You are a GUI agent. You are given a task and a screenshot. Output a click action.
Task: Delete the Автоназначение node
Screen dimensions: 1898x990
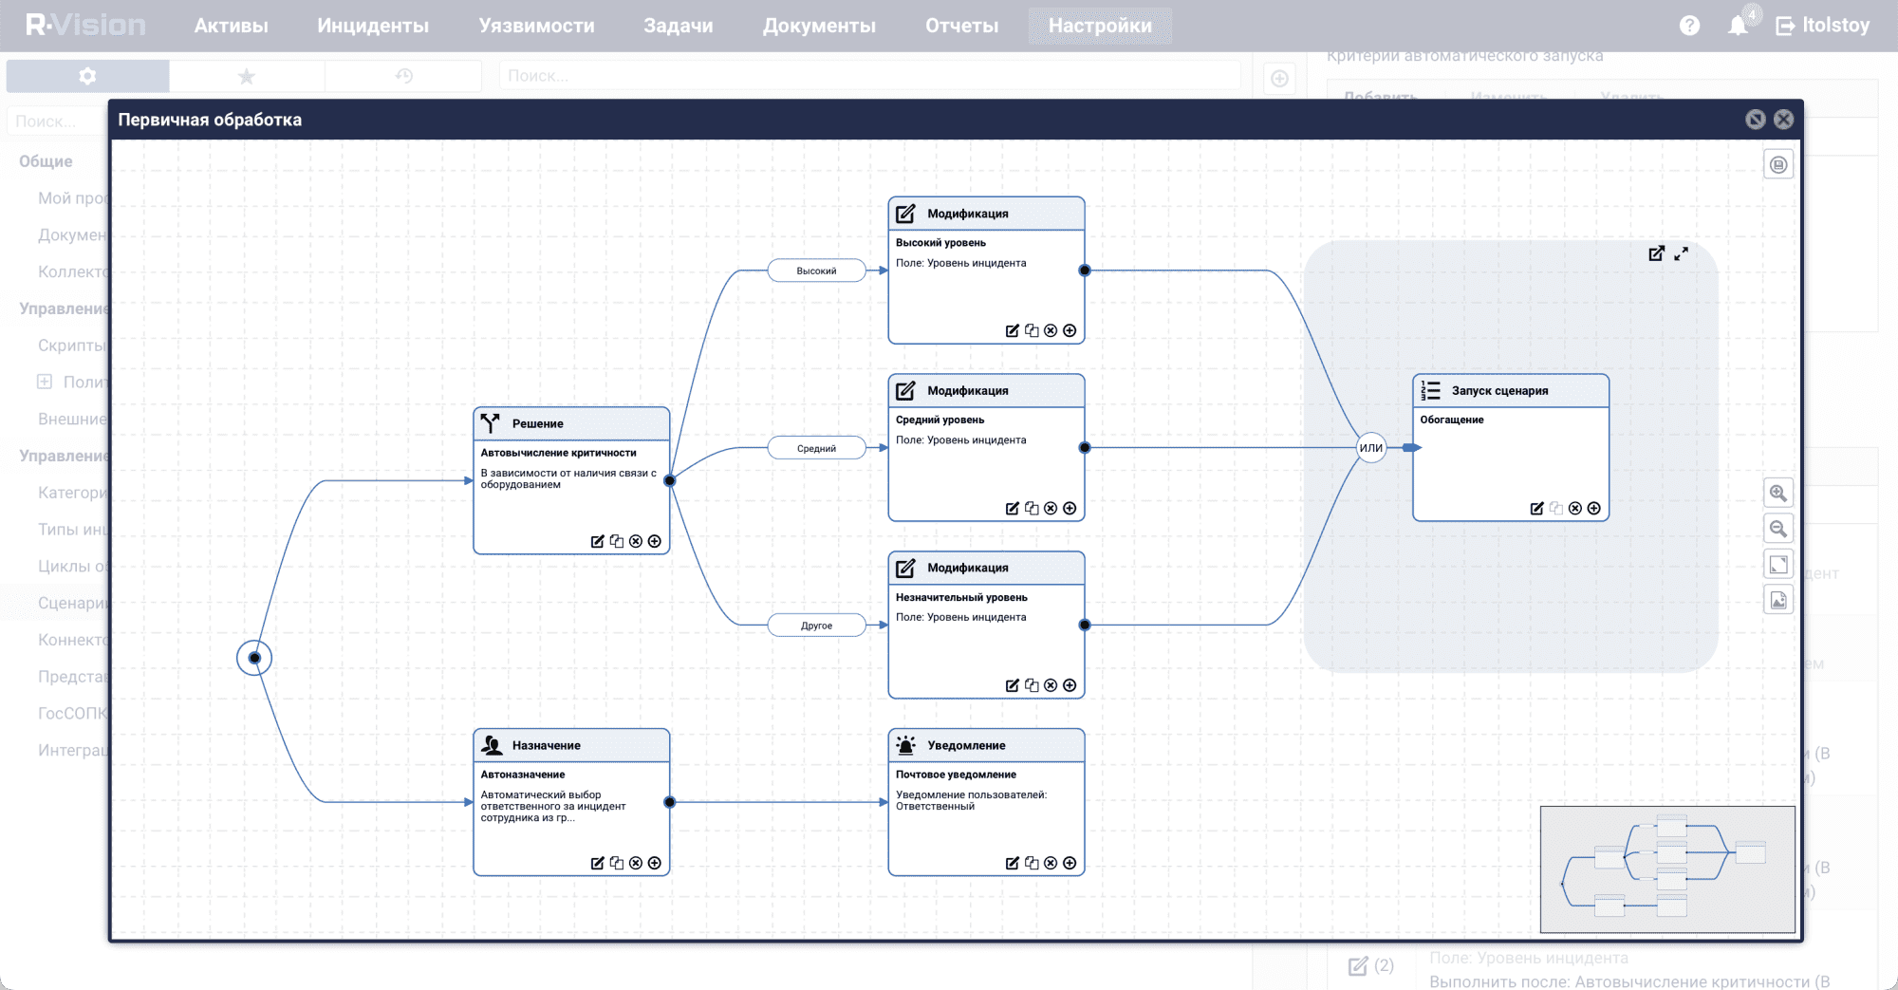pos(636,863)
